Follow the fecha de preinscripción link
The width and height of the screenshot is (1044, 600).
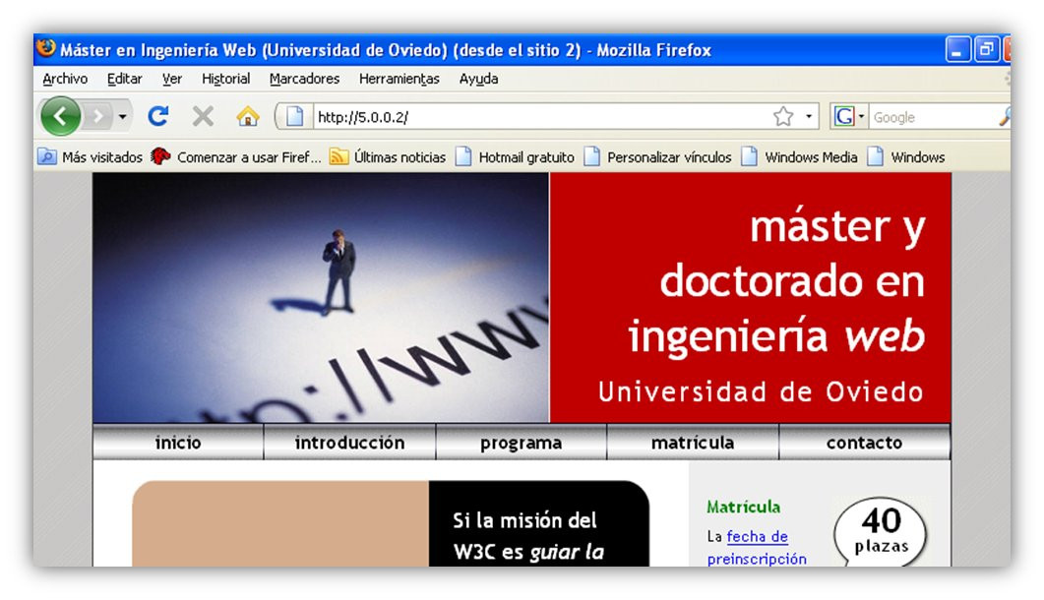(x=757, y=548)
